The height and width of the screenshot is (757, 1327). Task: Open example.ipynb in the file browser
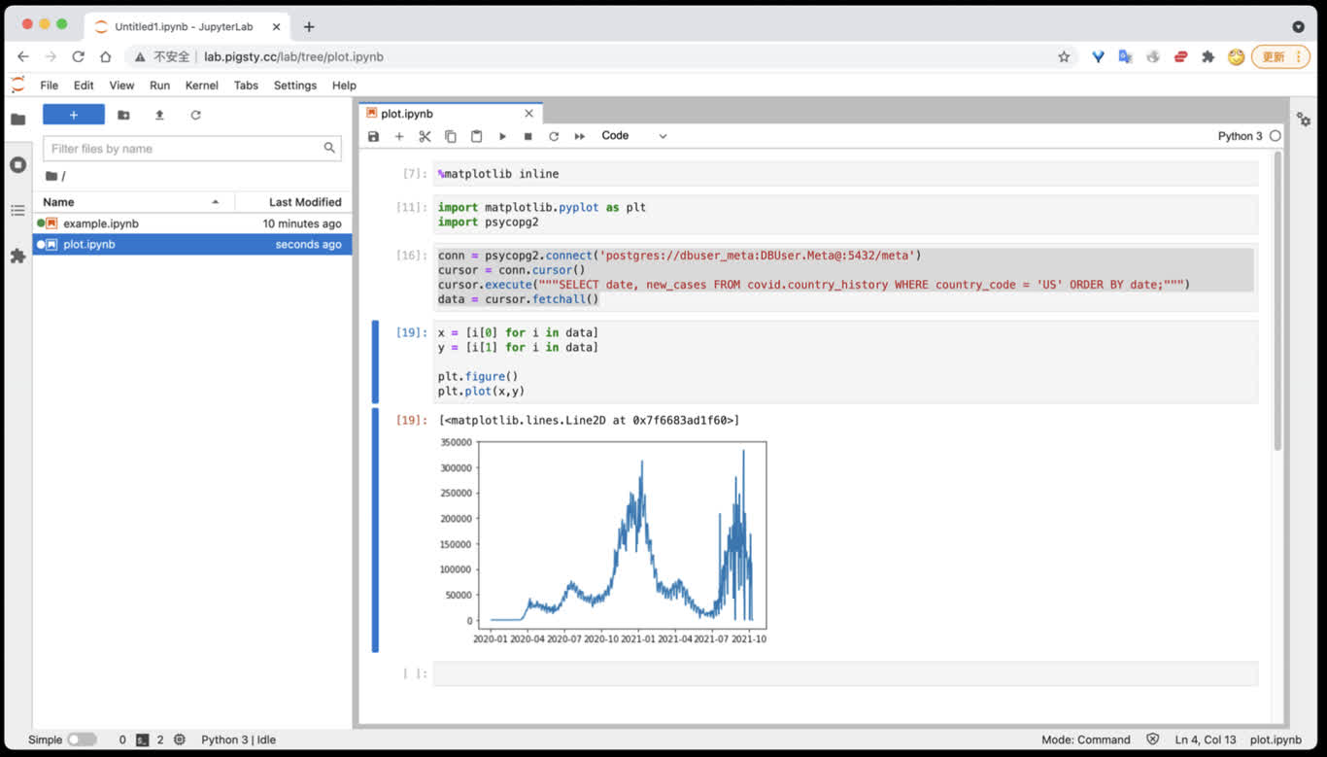(101, 224)
